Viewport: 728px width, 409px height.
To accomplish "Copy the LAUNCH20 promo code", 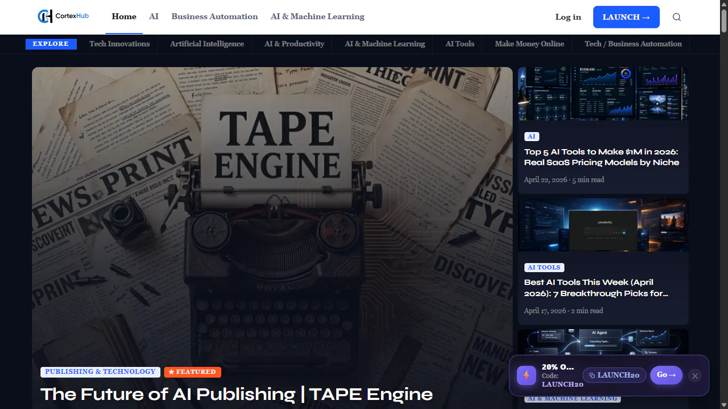I will (x=614, y=375).
